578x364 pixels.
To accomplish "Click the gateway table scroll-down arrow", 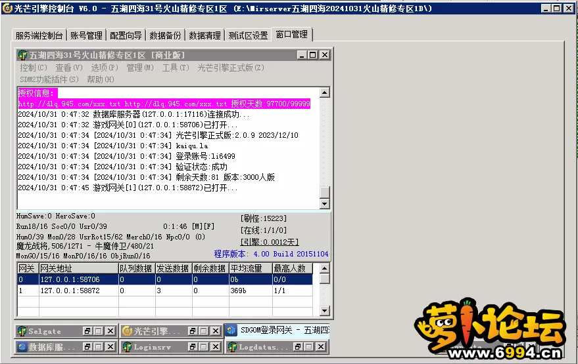I will 324,311.
